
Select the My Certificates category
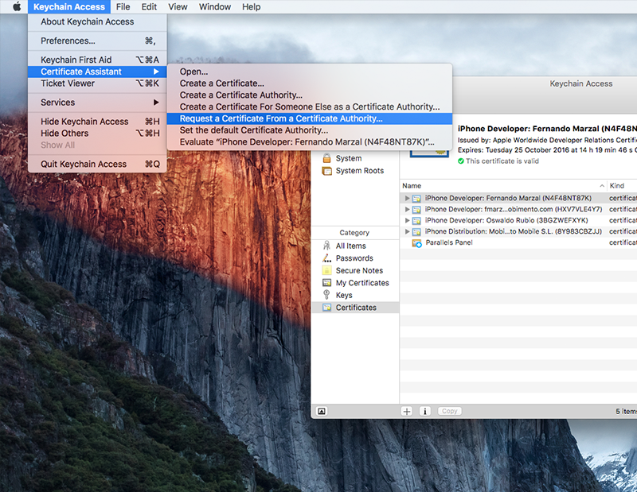pyautogui.click(x=355, y=283)
